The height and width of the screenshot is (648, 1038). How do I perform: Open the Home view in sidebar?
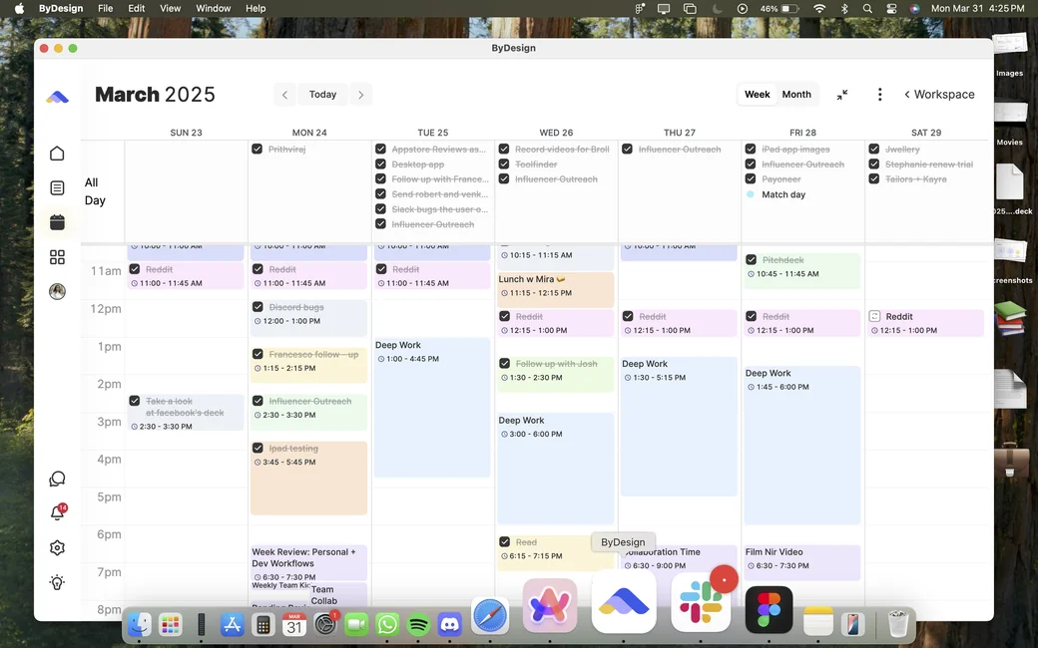click(57, 154)
